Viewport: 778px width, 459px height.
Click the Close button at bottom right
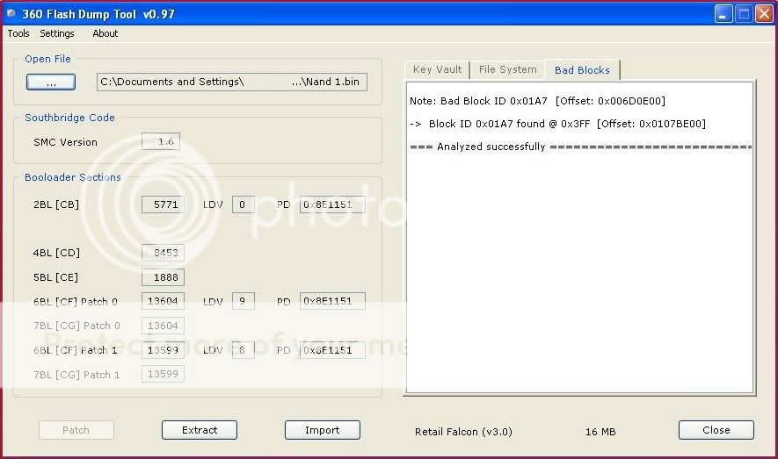click(x=716, y=430)
